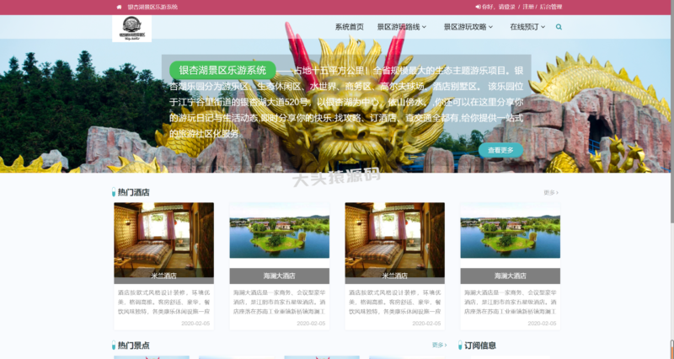Go to 系统首页 in the navigation
Screen dimensions: 674x359
pos(349,27)
